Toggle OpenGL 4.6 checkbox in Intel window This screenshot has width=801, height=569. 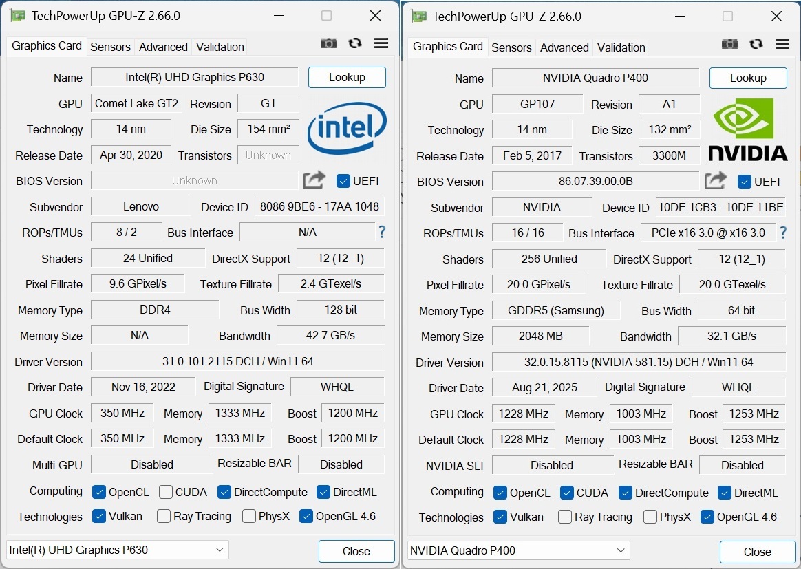click(306, 516)
